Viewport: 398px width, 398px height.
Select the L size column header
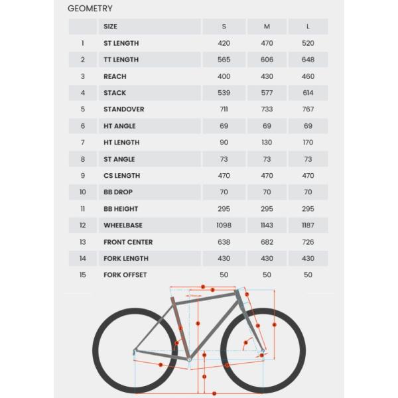pos(308,27)
